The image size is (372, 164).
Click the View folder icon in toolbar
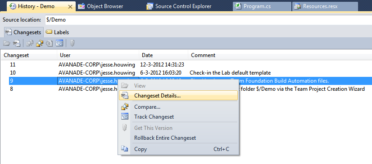6,43
